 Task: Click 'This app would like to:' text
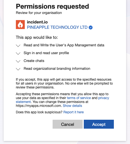point(37,37)
